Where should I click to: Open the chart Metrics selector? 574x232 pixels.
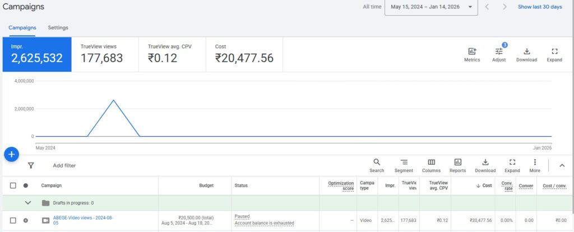(472, 54)
